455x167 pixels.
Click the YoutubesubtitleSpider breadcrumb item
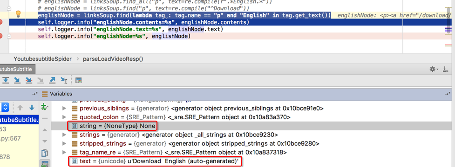(x=42, y=59)
